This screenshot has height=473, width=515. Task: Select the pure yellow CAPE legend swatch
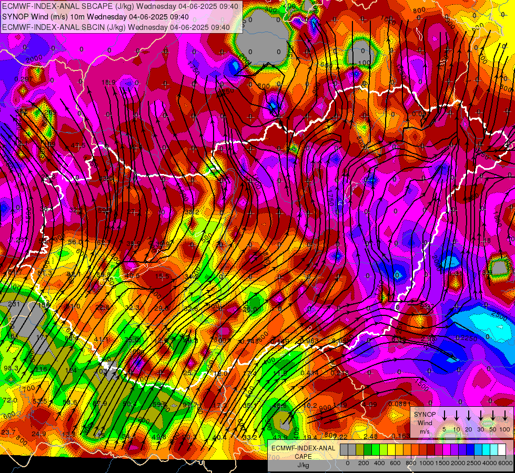tap(391, 450)
